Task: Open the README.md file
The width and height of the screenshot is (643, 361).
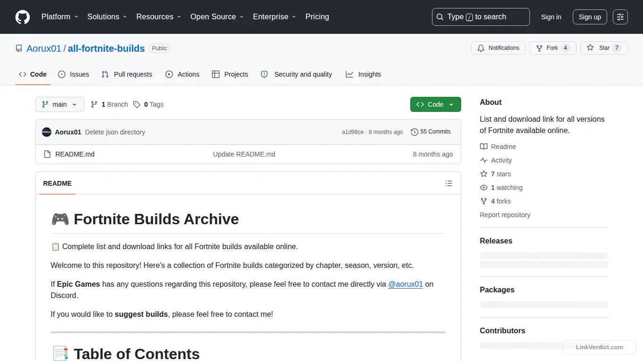Action: click(x=75, y=154)
